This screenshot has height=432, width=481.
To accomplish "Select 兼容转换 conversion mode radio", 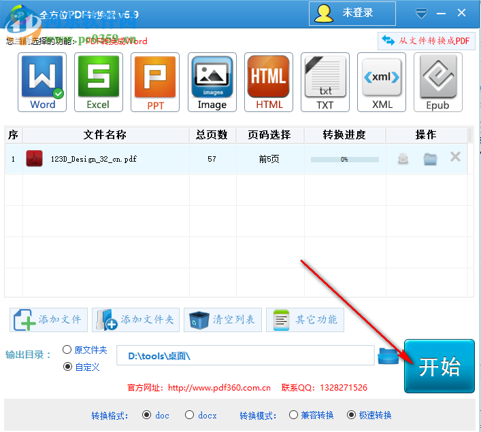I will pos(293,415).
